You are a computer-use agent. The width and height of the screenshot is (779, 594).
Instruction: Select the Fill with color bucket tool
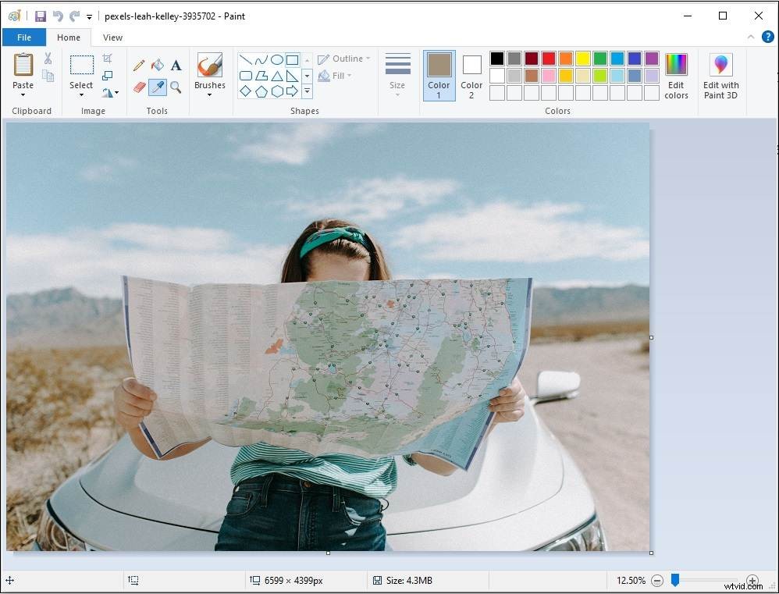(x=157, y=64)
